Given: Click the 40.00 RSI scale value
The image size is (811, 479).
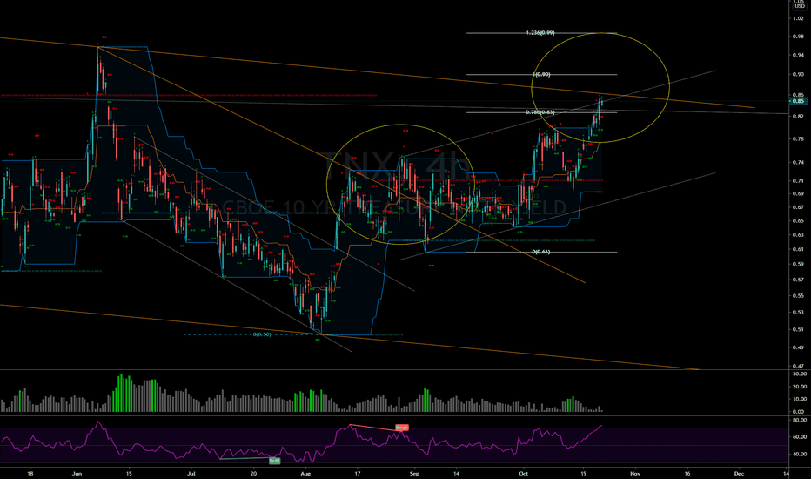Looking at the screenshot, I should coord(799,455).
